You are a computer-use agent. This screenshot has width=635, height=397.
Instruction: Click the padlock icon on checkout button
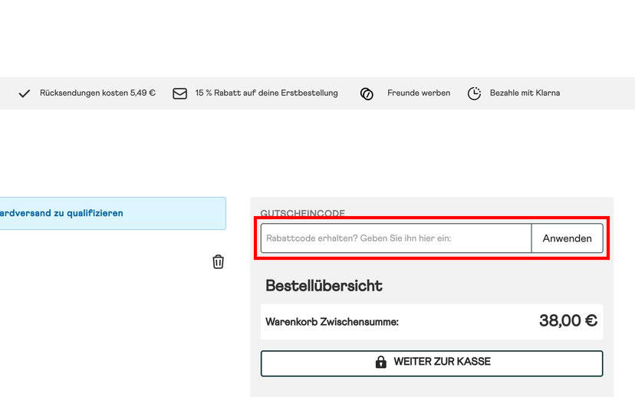pyautogui.click(x=380, y=362)
